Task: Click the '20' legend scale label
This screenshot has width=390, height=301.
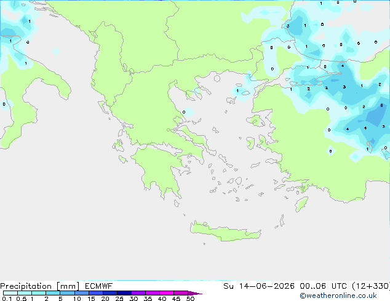Action: 105,299
